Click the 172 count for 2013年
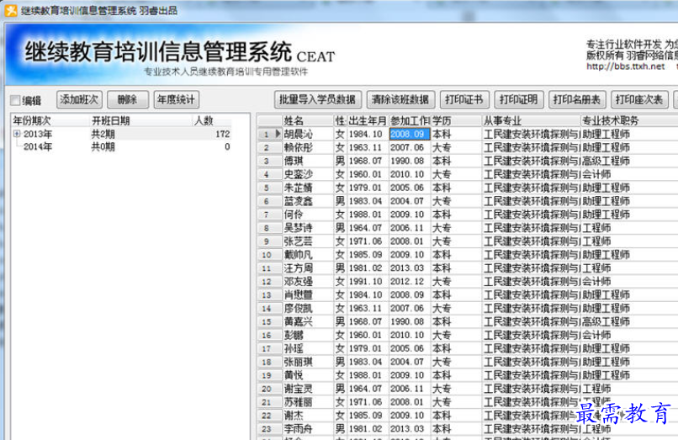 (223, 134)
